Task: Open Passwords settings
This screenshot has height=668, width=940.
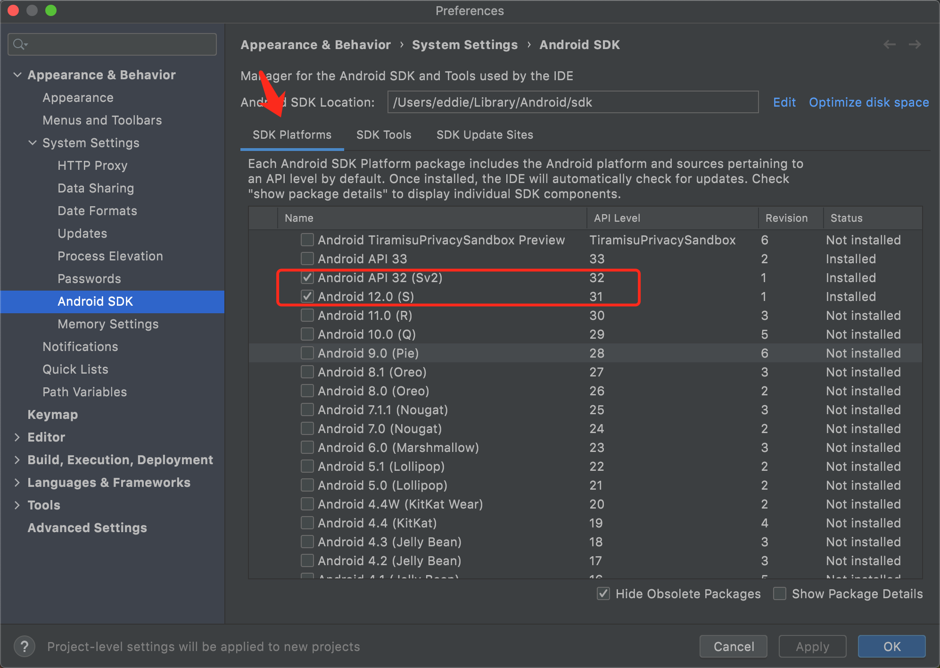Action: coord(89,278)
